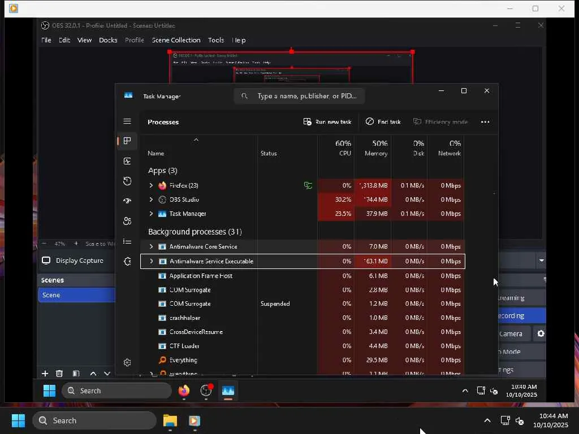
Task: Move scene up arrow in OBS
Action: pyautogui.click(x=93, y=374)
